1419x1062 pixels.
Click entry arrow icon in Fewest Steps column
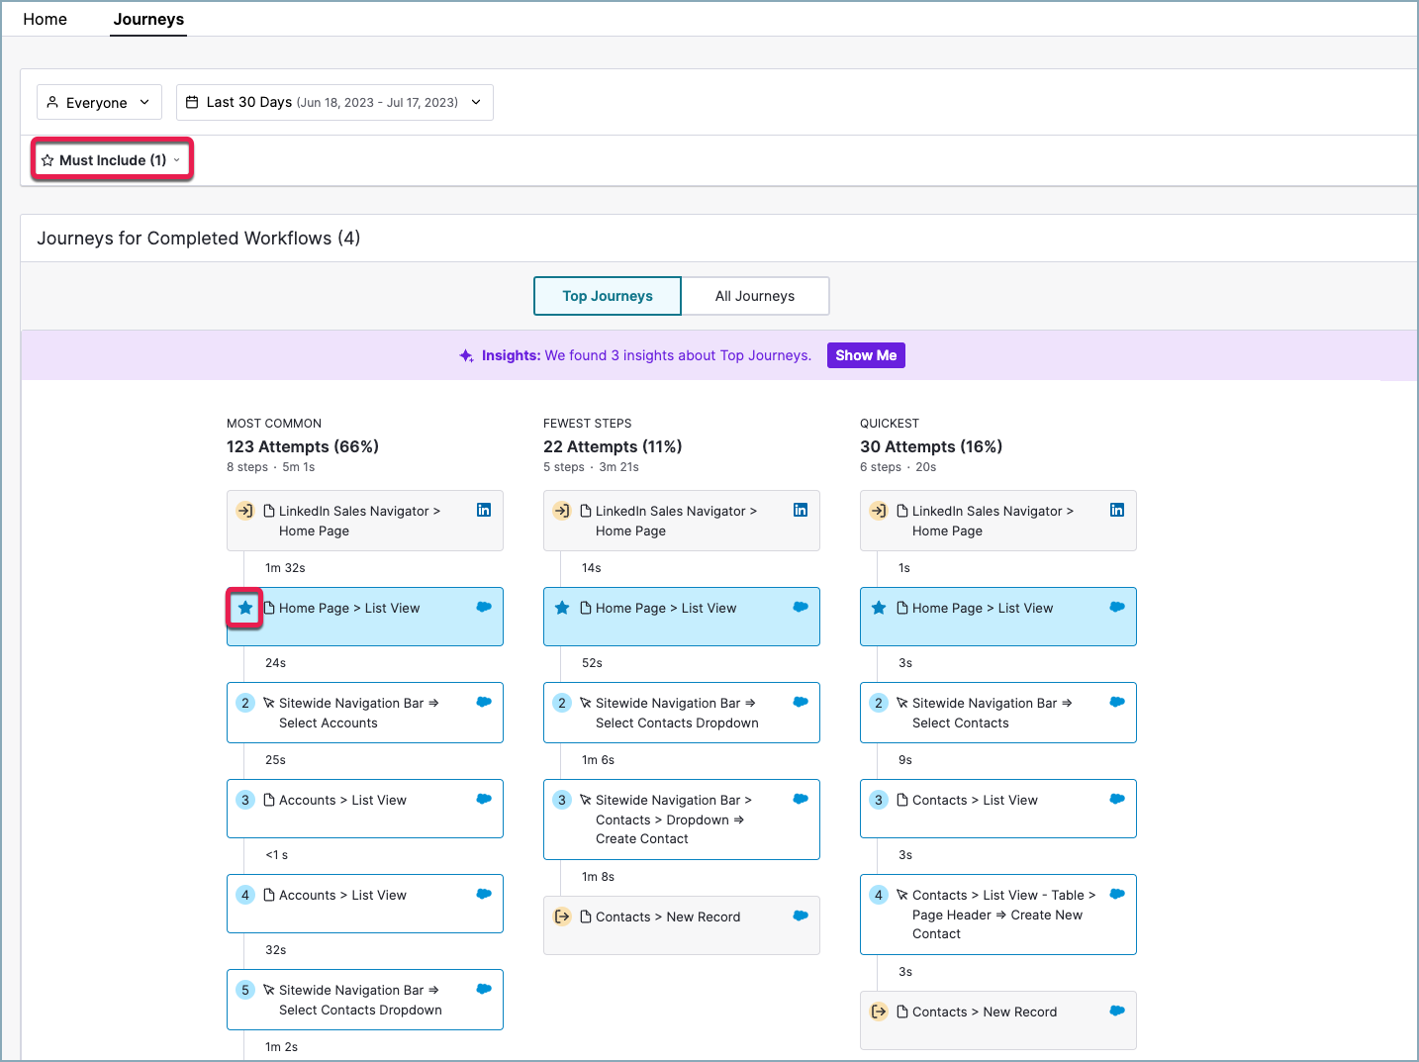562,511
